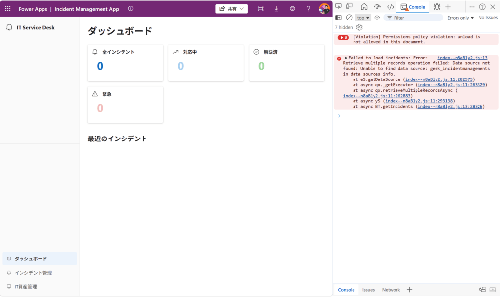Open the top JavaScript context dropdown

(x=363, y=18)
